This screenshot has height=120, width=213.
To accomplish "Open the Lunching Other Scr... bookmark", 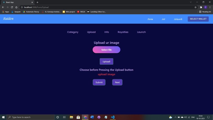I will click(96, 12).
